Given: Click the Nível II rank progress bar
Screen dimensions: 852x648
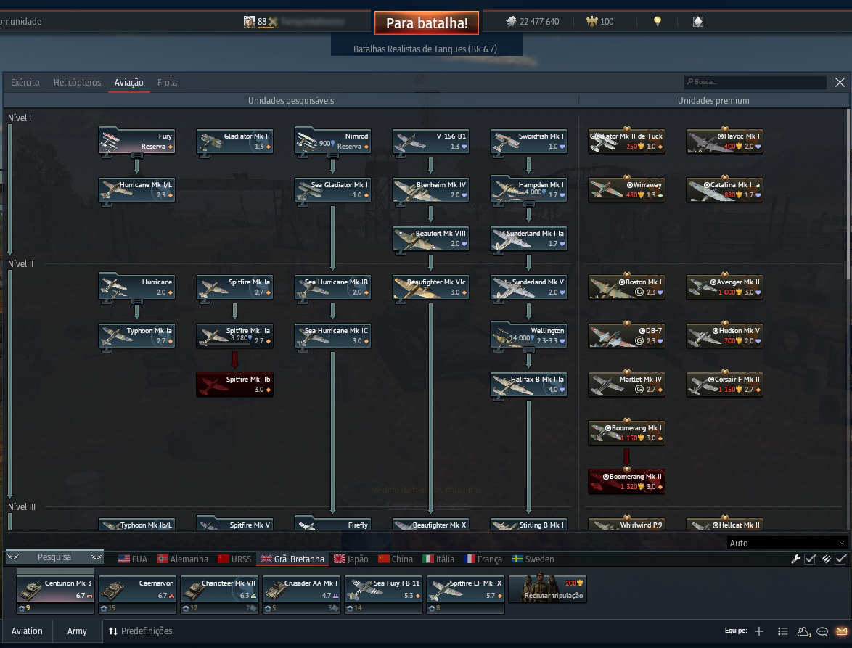Looking at the screenshot, I should coord(9,384).
